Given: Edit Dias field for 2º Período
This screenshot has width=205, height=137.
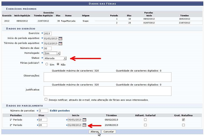Looking at the screenshot, I should pyautogui.click(x=43, y=125).
